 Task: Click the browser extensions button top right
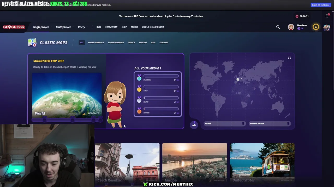(321, 5)
